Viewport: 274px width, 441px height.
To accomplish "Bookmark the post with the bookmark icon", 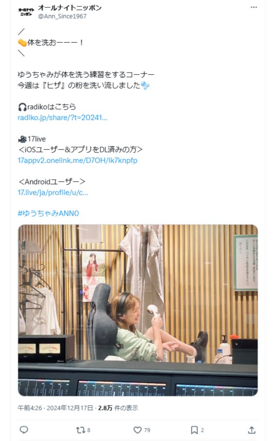I will 194,430.
